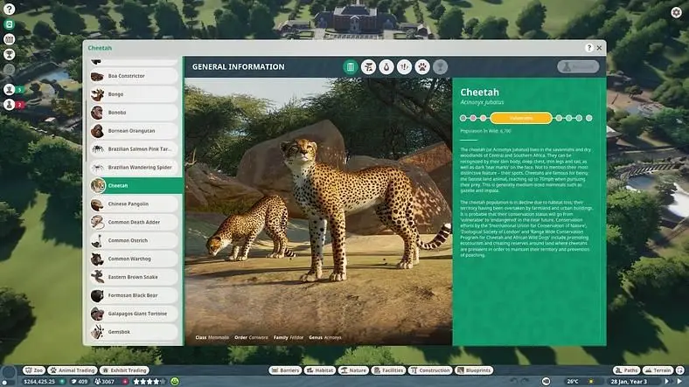Image resolution: width=689 pixels, height=387 pixels.
Task: Open the Habitat build menu
Action: [x=320, y=370]
